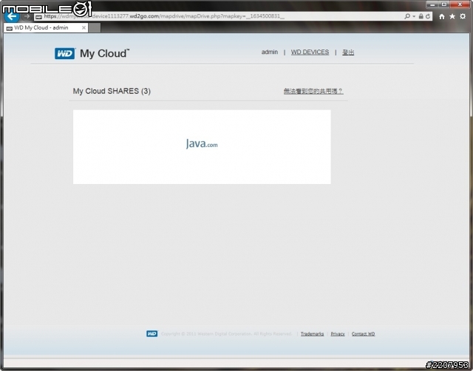Screen dimensions: 473x371
Task: Click the My Cloud title text
Action: (104, 53)
